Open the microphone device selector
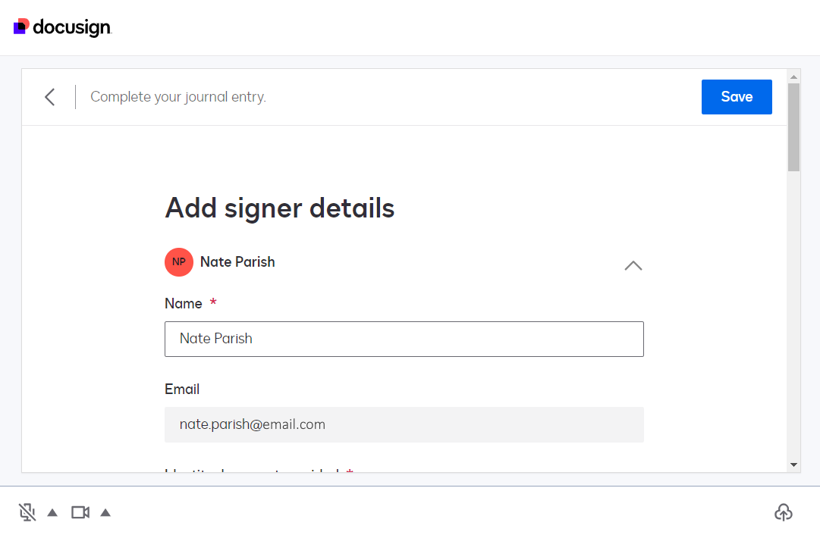Image resolution: width=820 pixels, height=535 pixels. pos(52,512)
